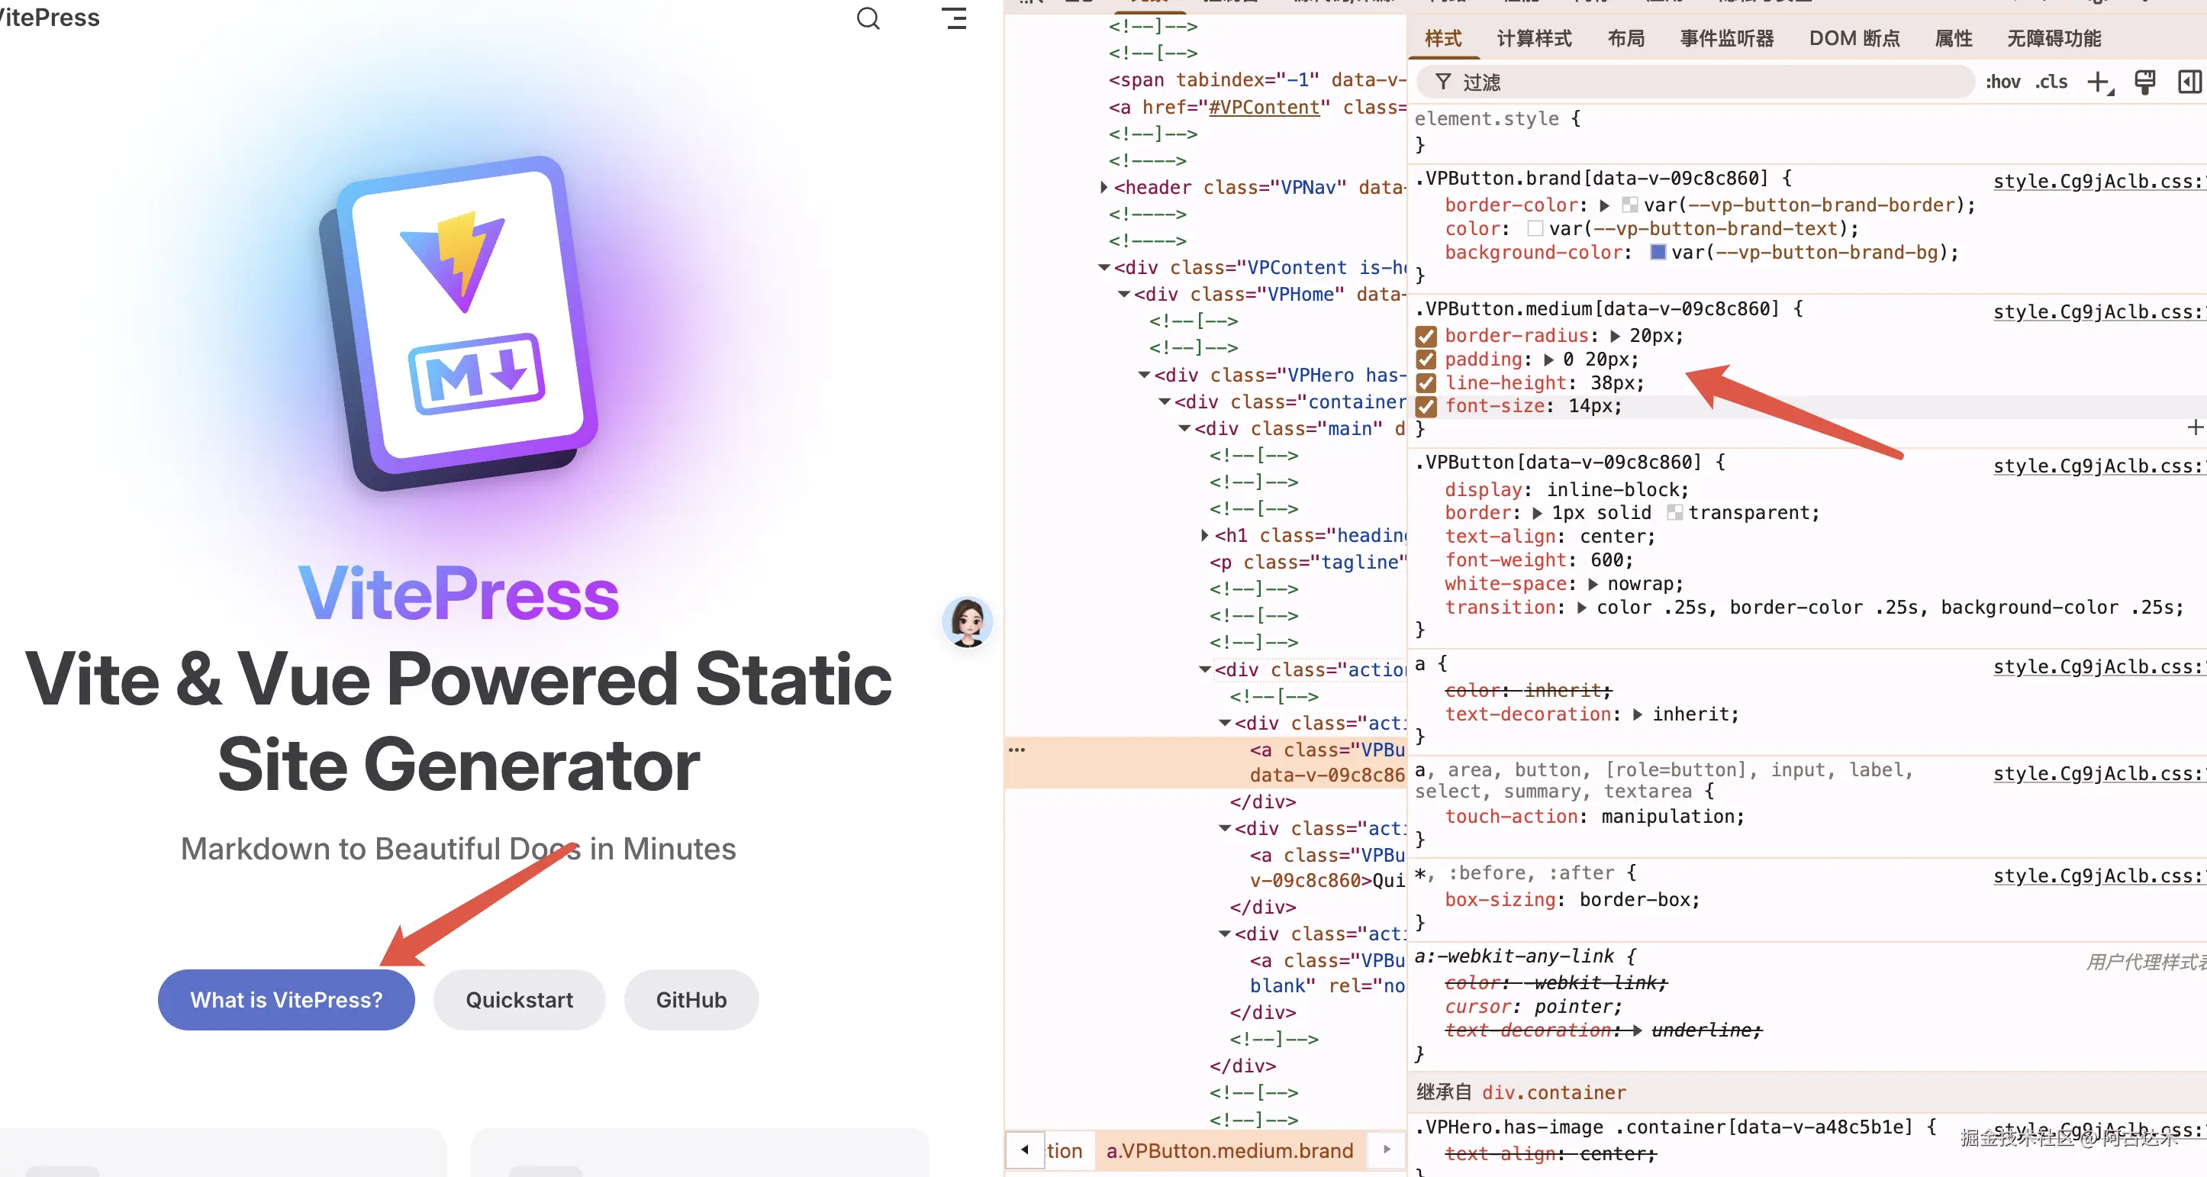Toggle the computed styles sidebar icon
2207x1177 pixels.
[x=2190, y=82]
